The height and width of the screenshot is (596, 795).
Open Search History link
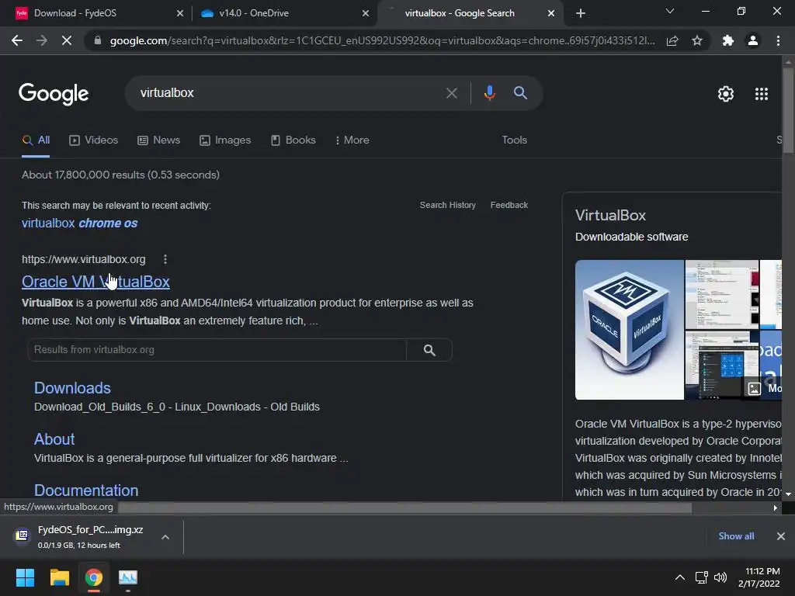[448, 205]
